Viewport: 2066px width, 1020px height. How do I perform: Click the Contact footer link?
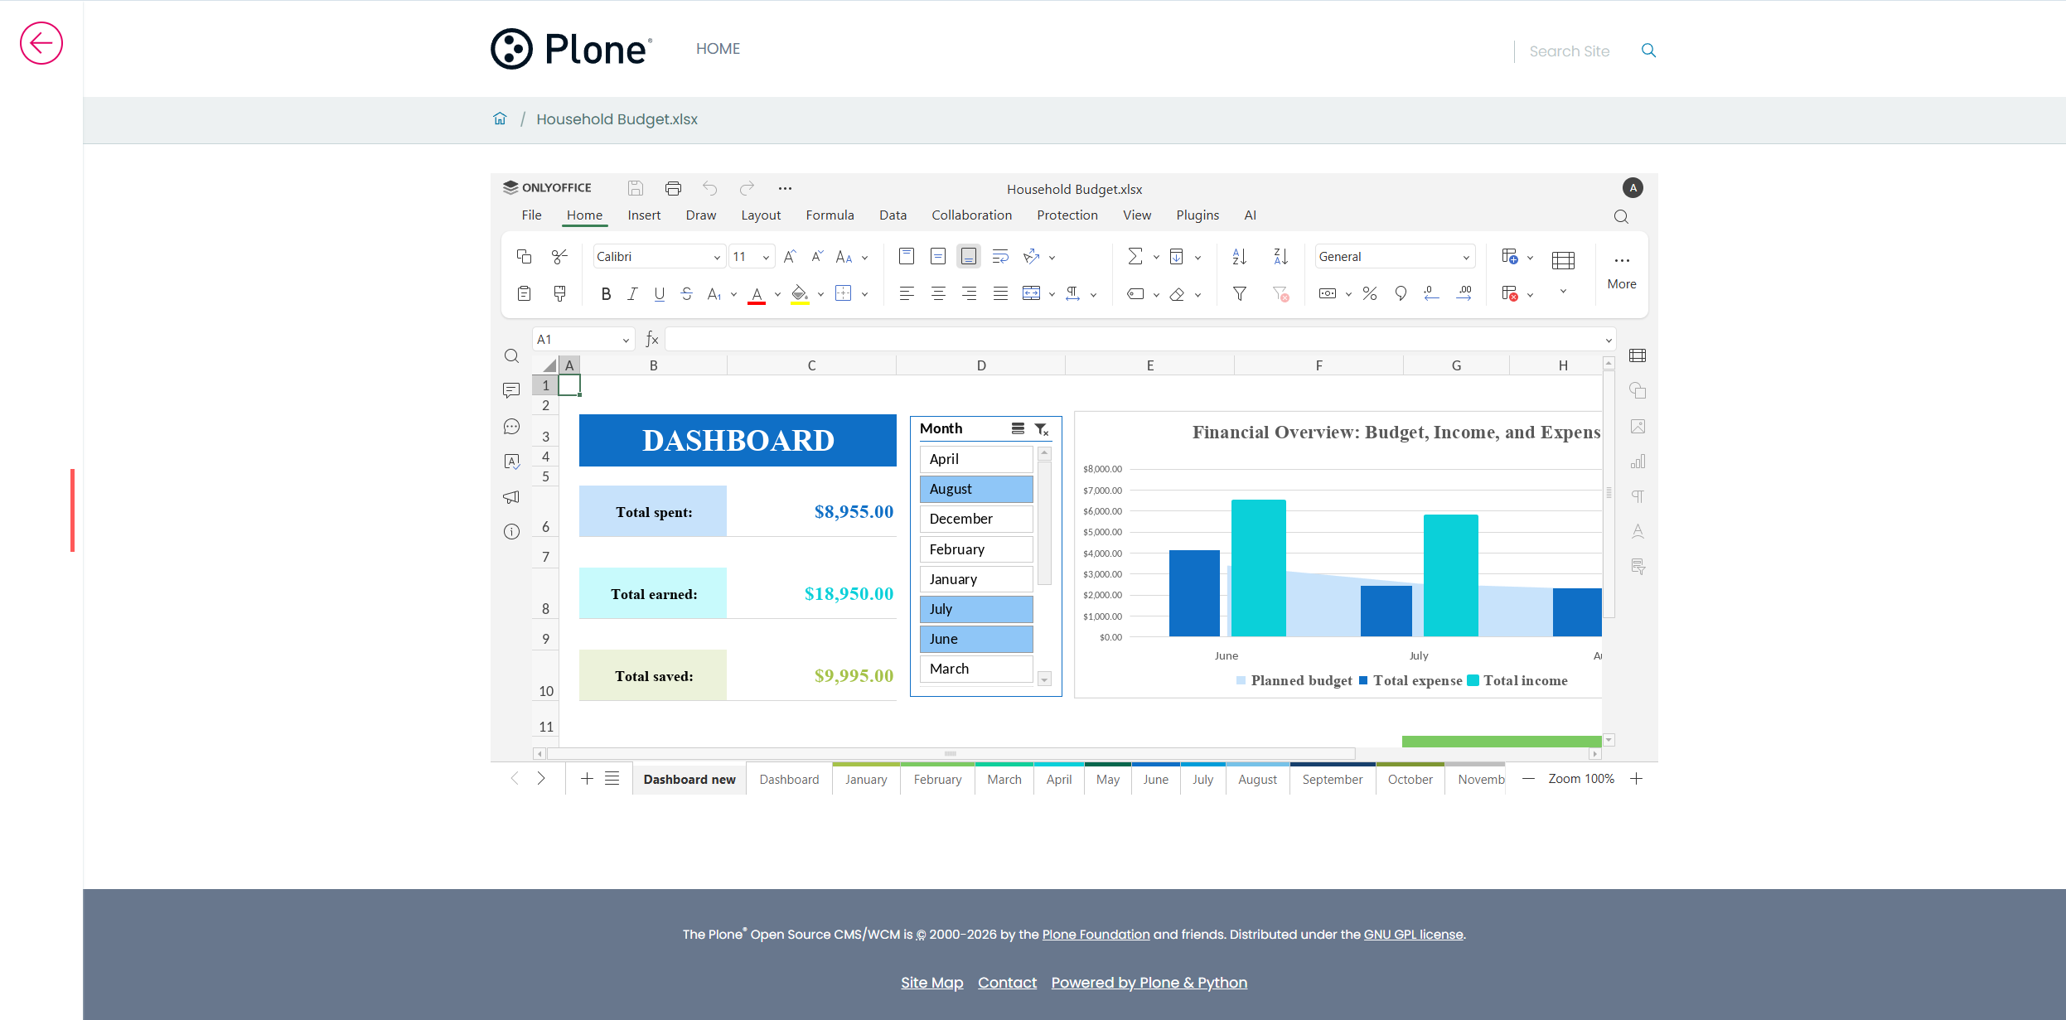tap(1007, 983)
